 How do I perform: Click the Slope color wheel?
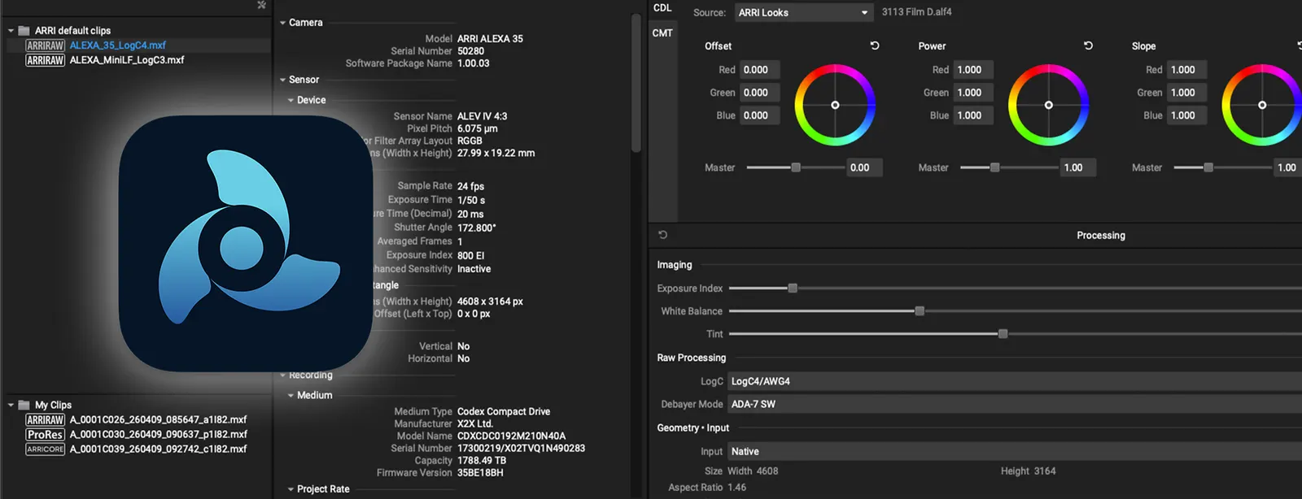1262,105
